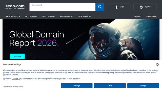162x91 pixels.
Task: Open the WHAT WE OFFER menu
Action: pyautogui.click(x=13, y=16)
